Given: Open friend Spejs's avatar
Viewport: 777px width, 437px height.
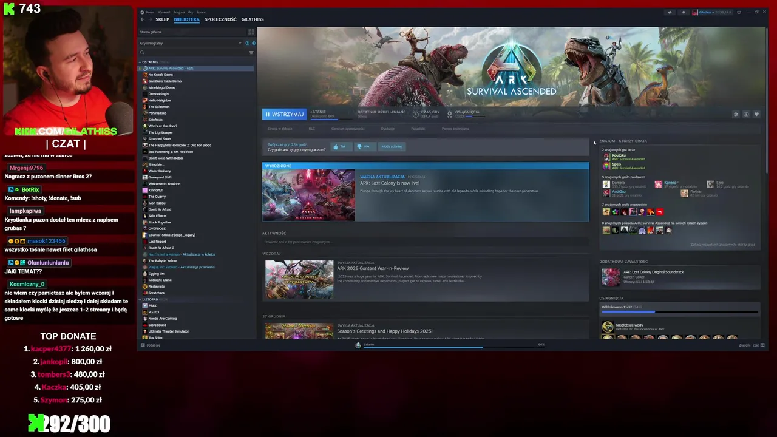Looking at the screenshot, I should [x=606, y=166].
